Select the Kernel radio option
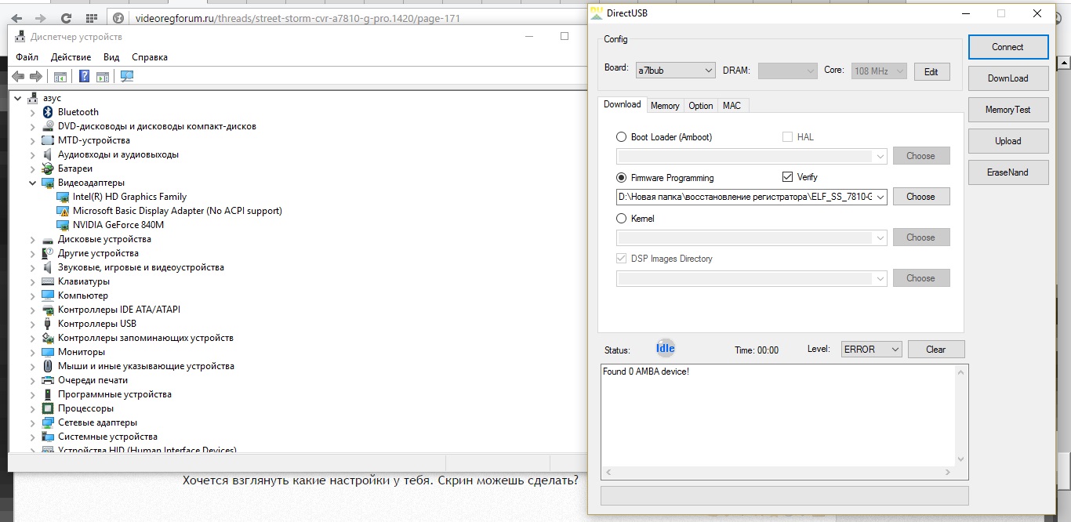This screenshot has width=1071, height=522. pos(622,219)
